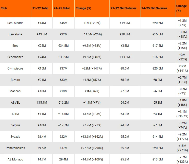Select the +27.5M (+290%) change cell
This screenshot has height=164, width=189.
pyautogui.click(x=92, y=148)
